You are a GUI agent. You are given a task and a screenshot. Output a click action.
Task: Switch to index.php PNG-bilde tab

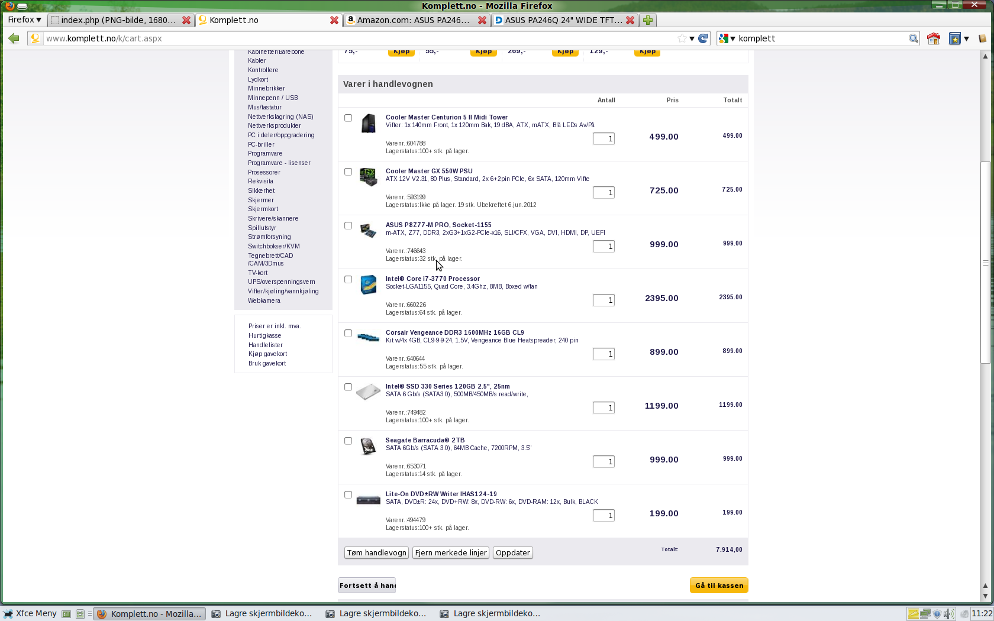click(x=118, y=20)
